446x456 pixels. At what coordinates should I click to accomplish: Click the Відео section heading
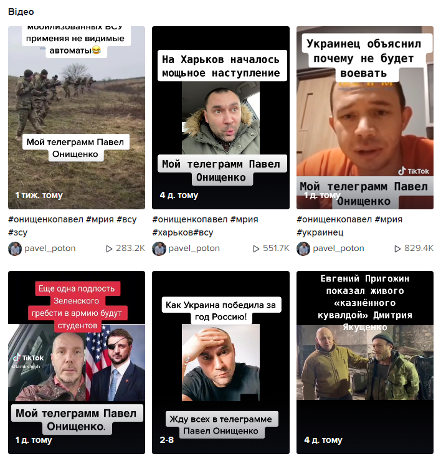(x=21, y=12)
